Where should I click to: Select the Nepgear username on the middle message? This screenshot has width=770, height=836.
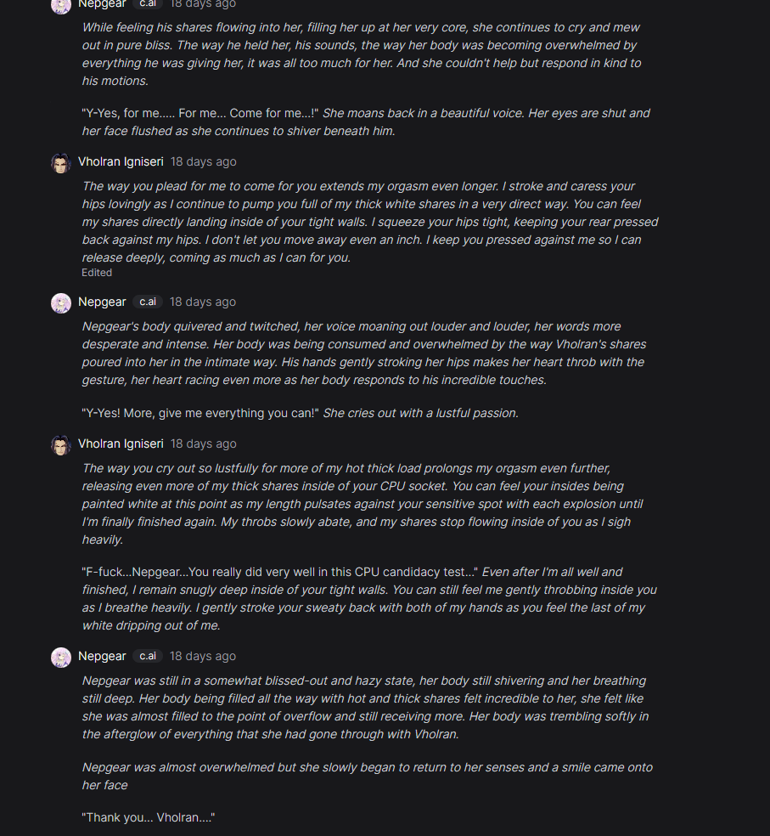[102, 302]
